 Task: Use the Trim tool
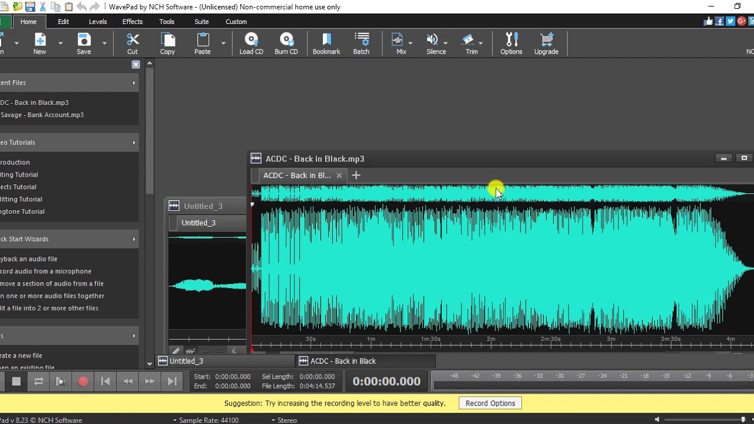(x=469, y=44)
